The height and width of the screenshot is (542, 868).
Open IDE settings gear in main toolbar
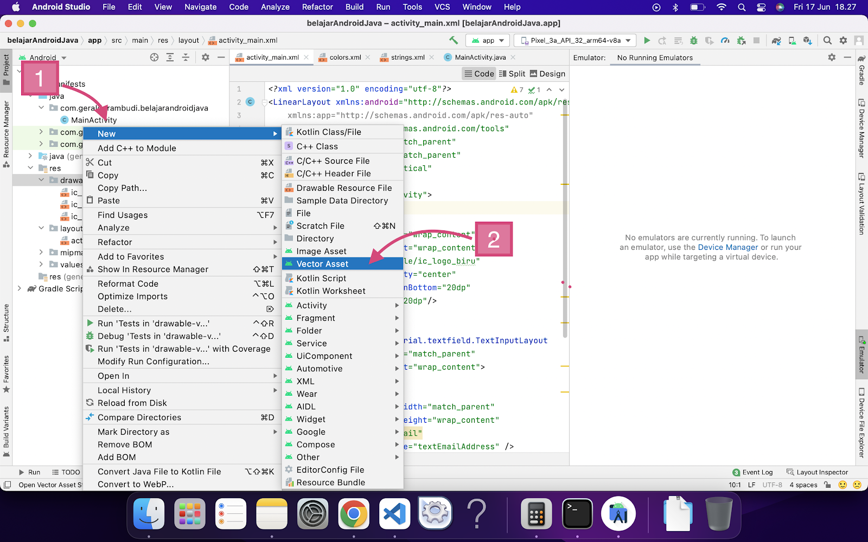coord(843,40)
